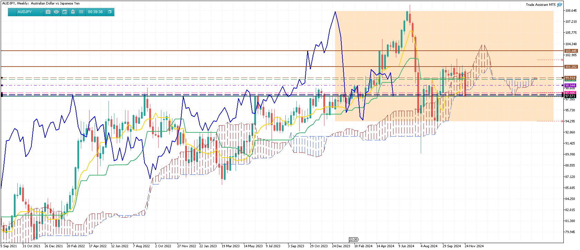Open the AUDJPY symbol dropdown
This screenshot has height=250, width=580.
[x=30, y=12]
